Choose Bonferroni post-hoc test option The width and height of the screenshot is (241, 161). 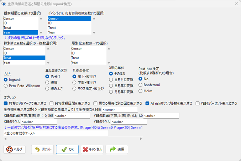click(x=141, y=85)
